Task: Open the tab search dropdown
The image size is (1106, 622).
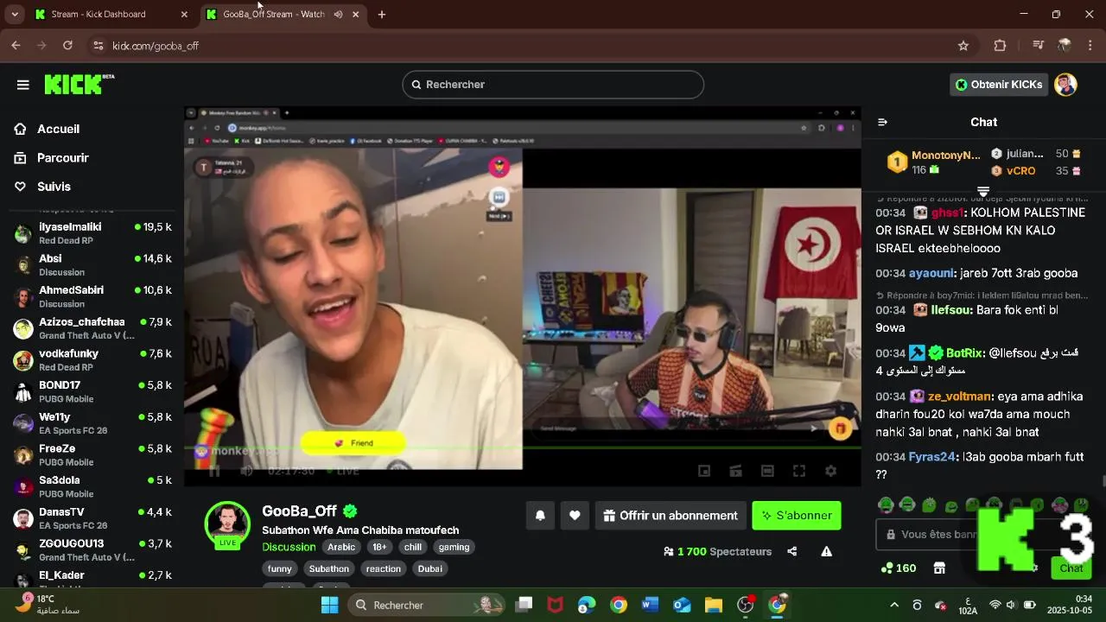Action: tap(14, 14)
